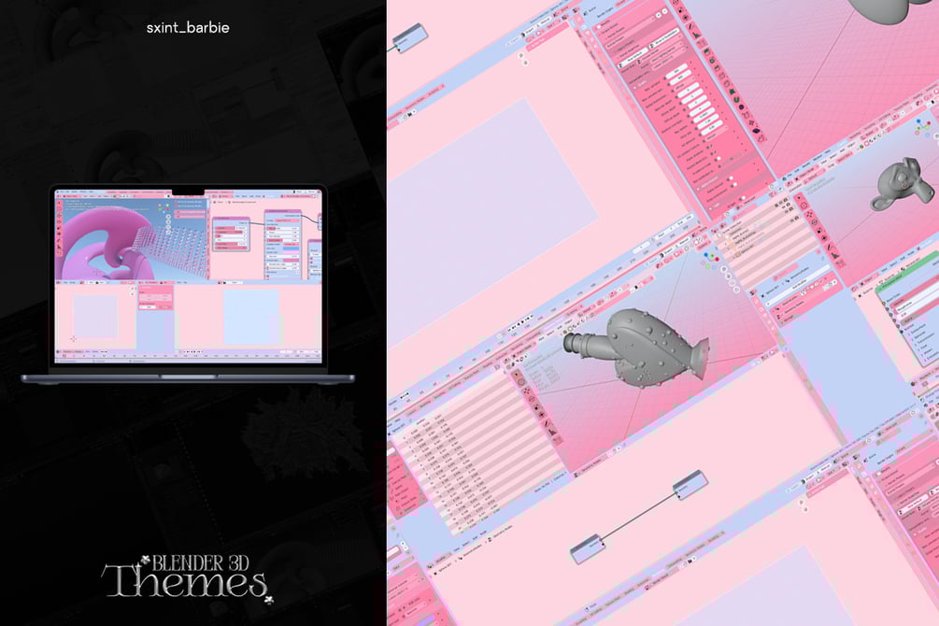Click the zoom button in fish viewport
Screen dimensions: 939x626
tap(724, 269)
